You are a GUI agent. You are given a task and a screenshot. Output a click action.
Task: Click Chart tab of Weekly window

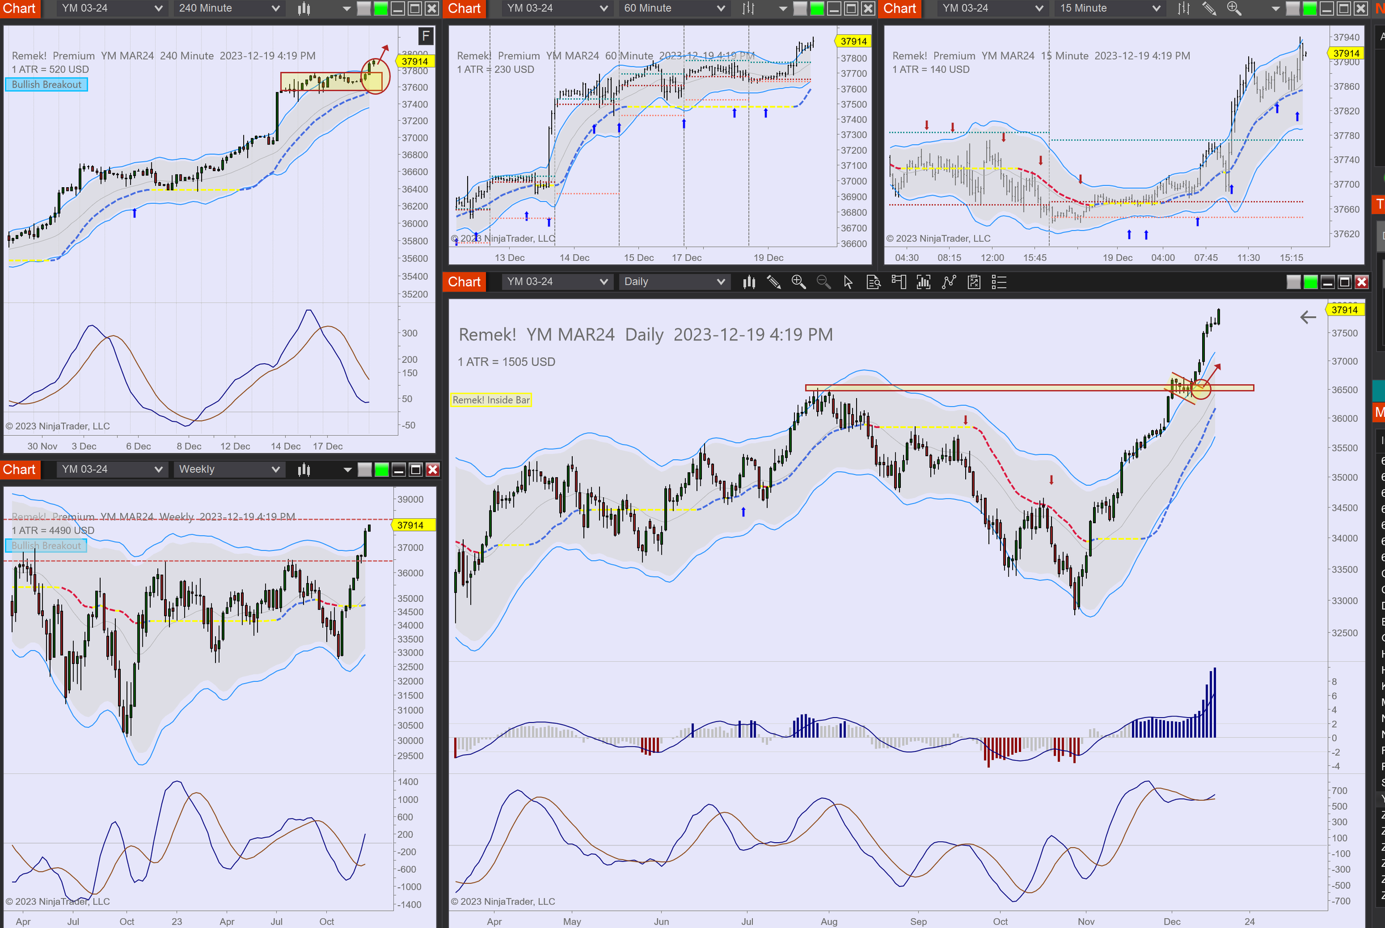tap(19, 470)
